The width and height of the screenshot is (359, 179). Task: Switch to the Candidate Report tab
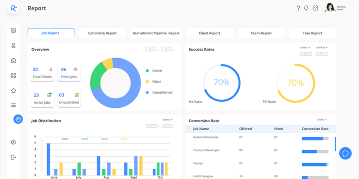(x=102, y=33)
